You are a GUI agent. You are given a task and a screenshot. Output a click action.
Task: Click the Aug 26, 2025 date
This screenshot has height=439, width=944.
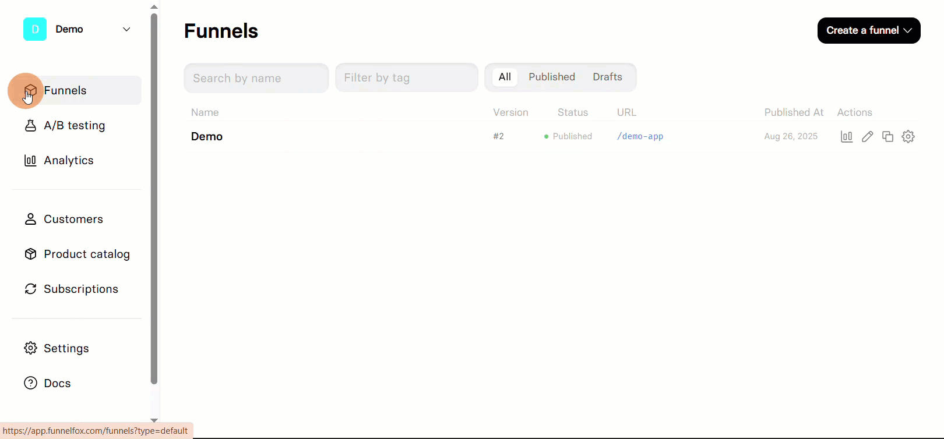click(x=791, y=136)
